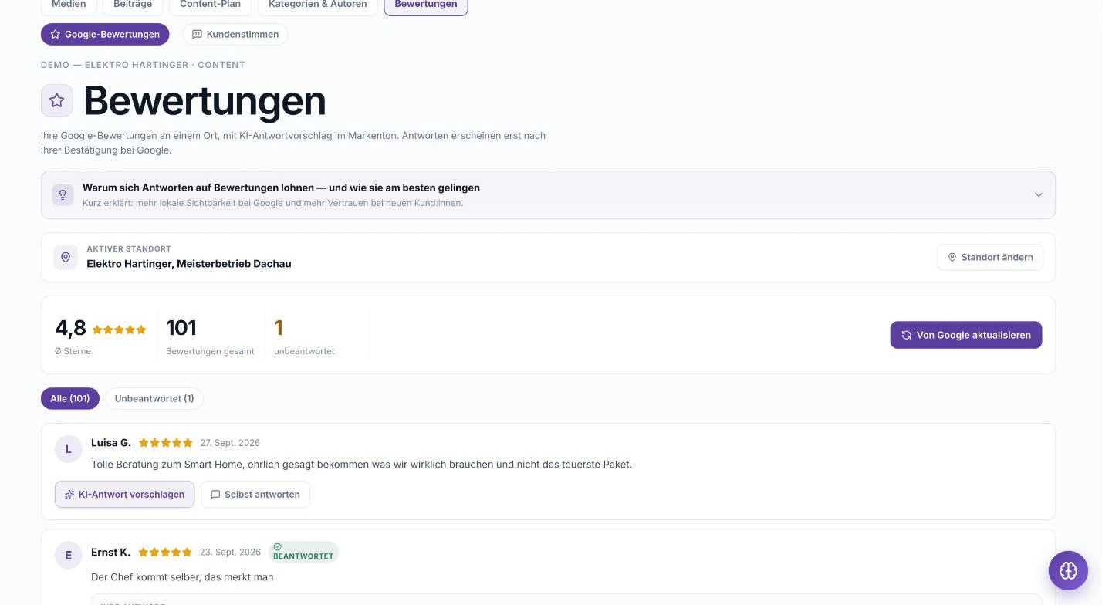Click the unbeantwortet count of 1
The height and width of the screenshot is (605, 1102).
click(x=279, y=328)
